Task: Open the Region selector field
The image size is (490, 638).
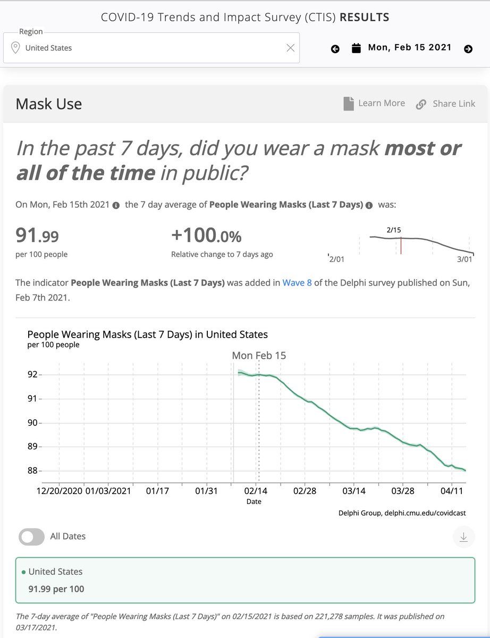Action: (x=151, y=48)
